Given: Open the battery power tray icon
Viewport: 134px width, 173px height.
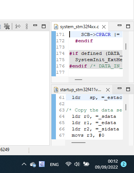Looking at the screenshot, I should pos(86,164).
